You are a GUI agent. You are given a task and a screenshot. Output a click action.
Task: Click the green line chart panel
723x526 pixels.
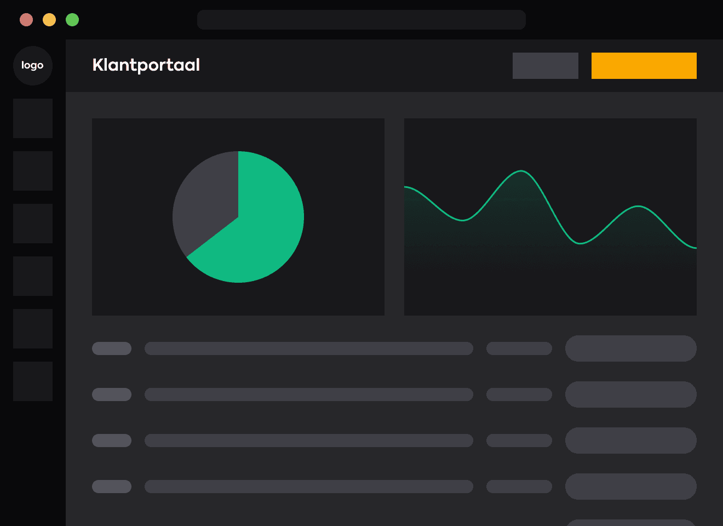point(550,217)
